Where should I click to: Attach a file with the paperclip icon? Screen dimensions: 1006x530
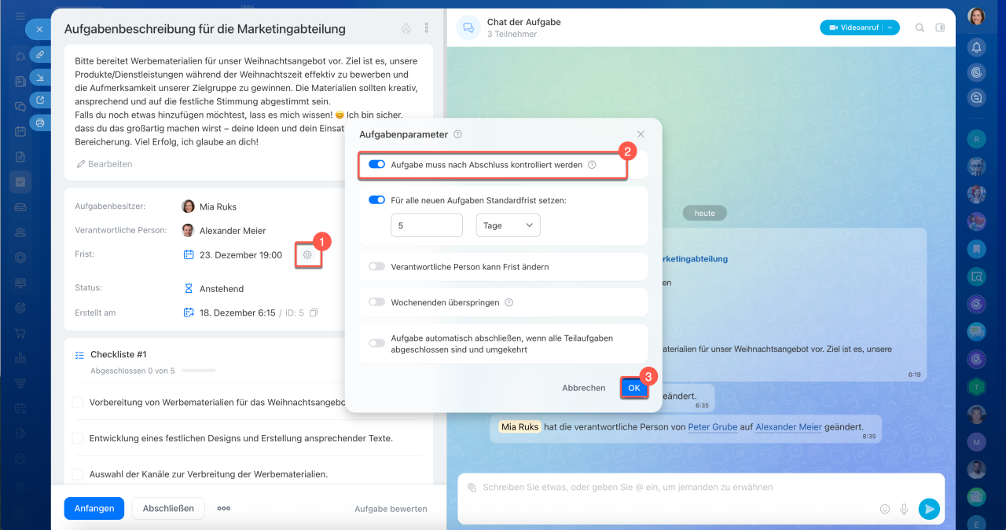(x=472, y=488)
